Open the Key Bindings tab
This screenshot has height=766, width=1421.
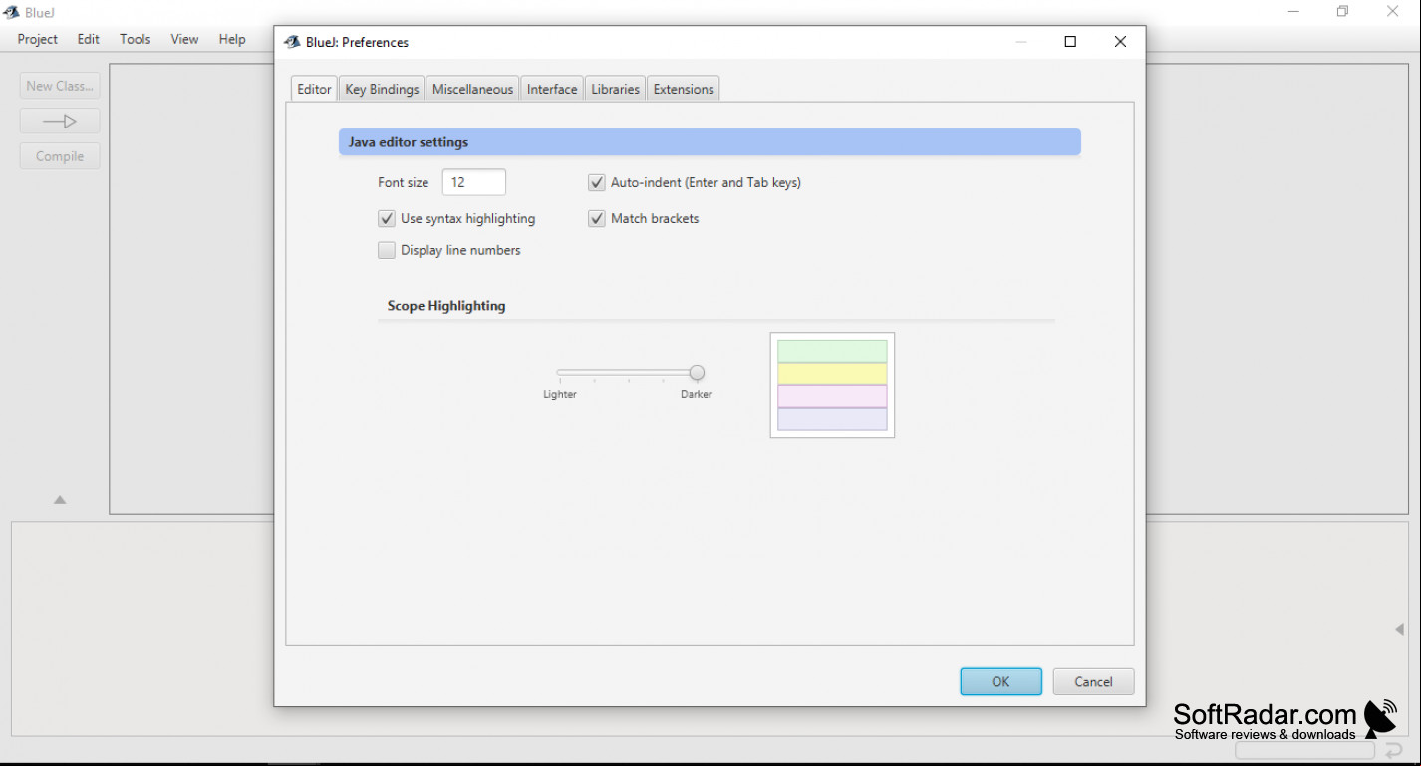(382, 89)
